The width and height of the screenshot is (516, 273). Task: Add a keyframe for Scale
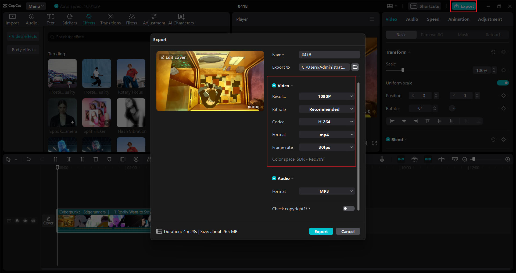point(504,70)
